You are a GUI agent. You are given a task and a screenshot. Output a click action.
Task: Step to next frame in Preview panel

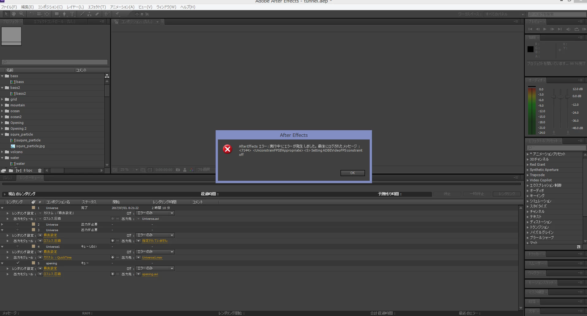coord(552,29)
